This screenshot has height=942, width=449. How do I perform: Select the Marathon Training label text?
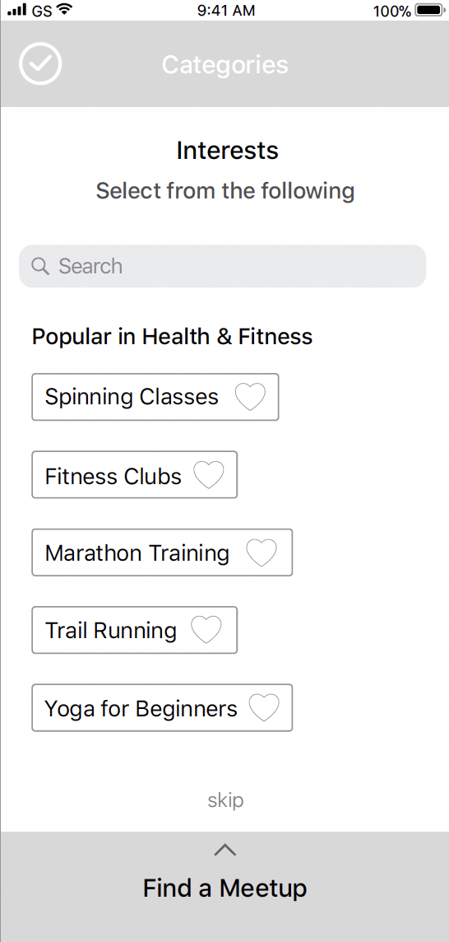[137, 553]
